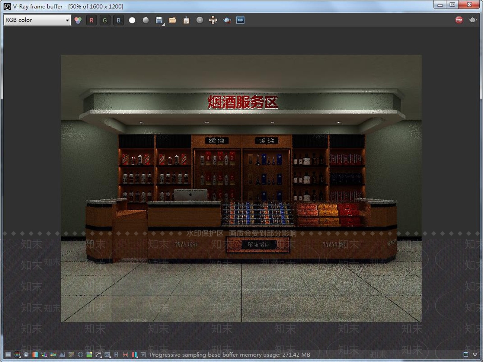Click the V-Ray logo in title bar
The image size is (483, 362).
pyautogui.click(x=7, y=6)
